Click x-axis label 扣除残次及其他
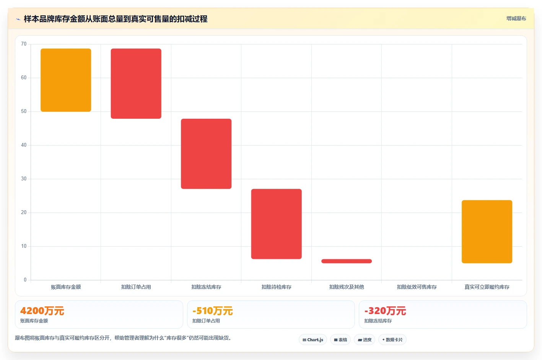 point(347,287)
